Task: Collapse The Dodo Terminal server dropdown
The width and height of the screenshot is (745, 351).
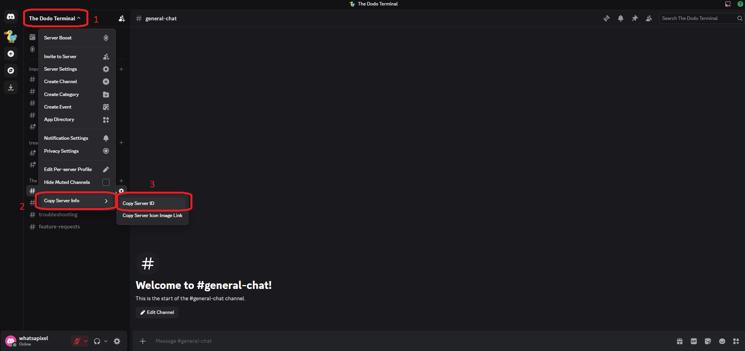Action: click(55, 18)
